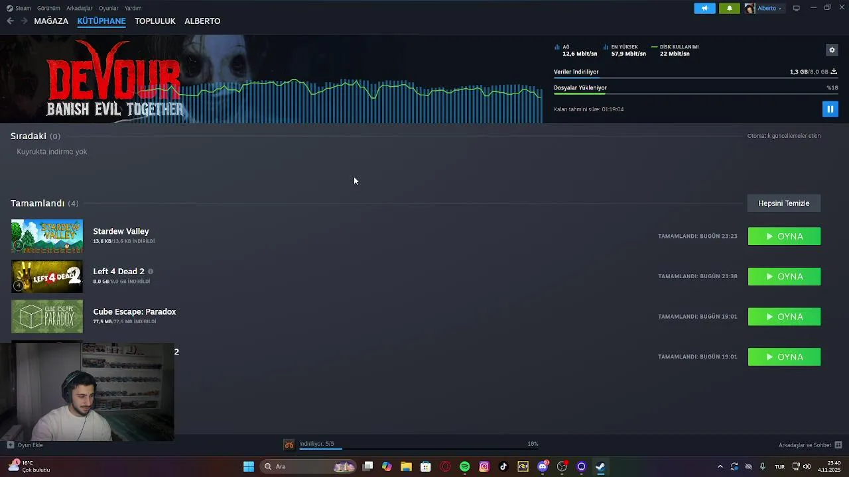The height and width of the screenshot is (477, 849).
Task: Click the bottom row OYNA button
Action: (784, 356)
